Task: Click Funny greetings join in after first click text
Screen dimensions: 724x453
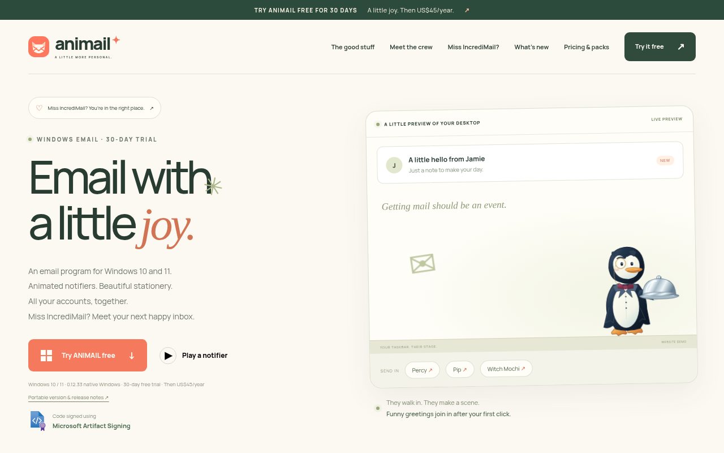Action: [449, 414]
